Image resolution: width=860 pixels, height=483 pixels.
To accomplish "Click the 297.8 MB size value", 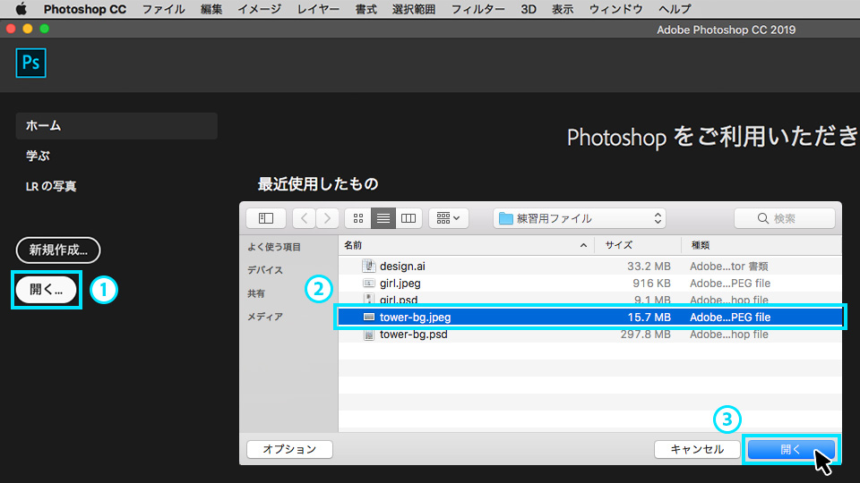I will click(646, 334).
